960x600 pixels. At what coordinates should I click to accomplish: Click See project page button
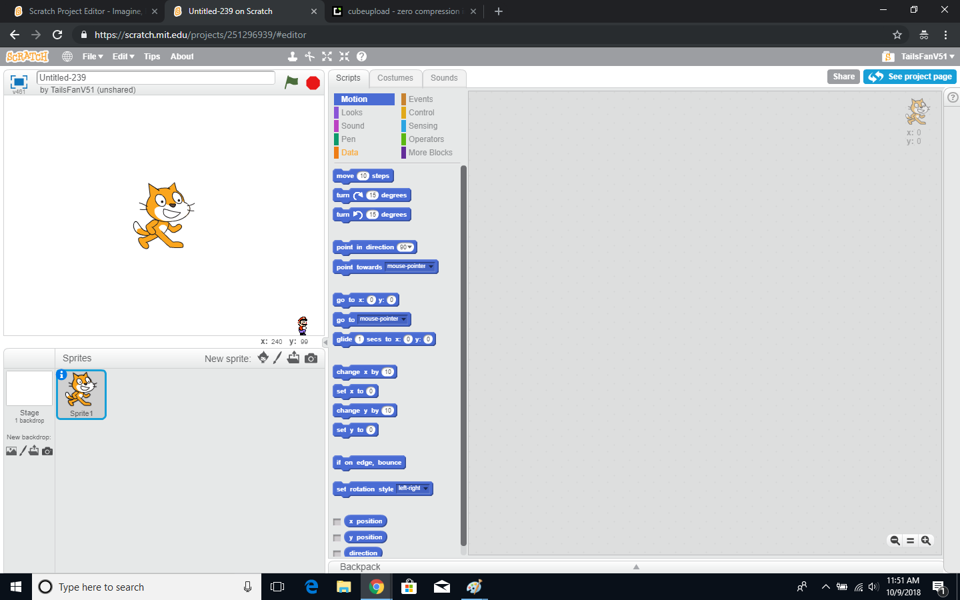(910, 77)
